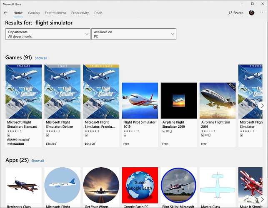Show all Apps results
The image size is (268, 208).
(38, 161)
